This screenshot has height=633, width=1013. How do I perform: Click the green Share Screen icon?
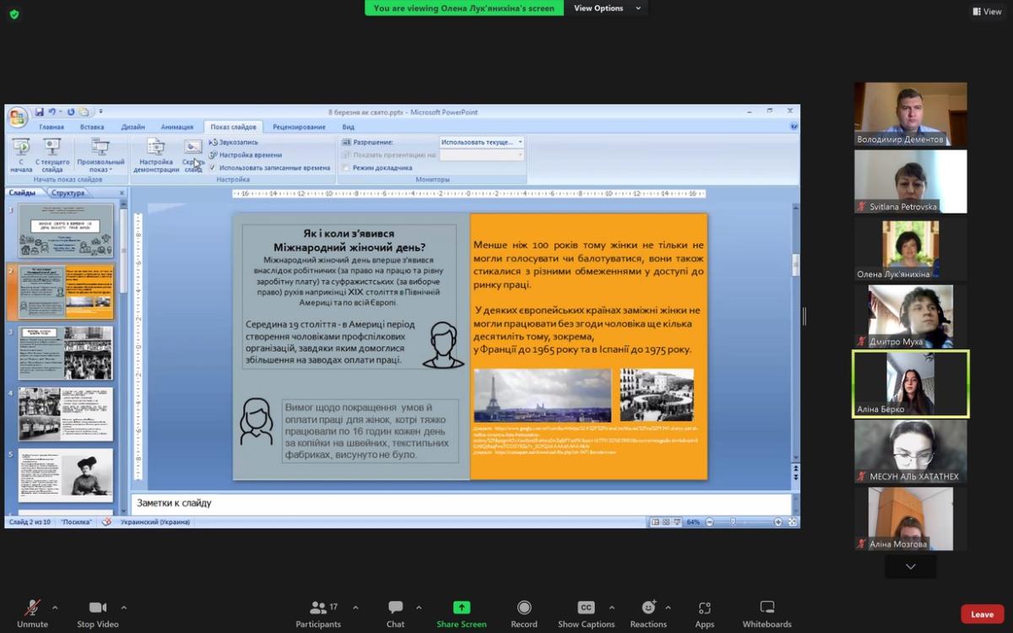(x=462, y=608)
